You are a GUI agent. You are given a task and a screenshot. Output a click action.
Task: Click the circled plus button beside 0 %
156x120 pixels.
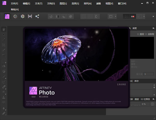(152, 104)
